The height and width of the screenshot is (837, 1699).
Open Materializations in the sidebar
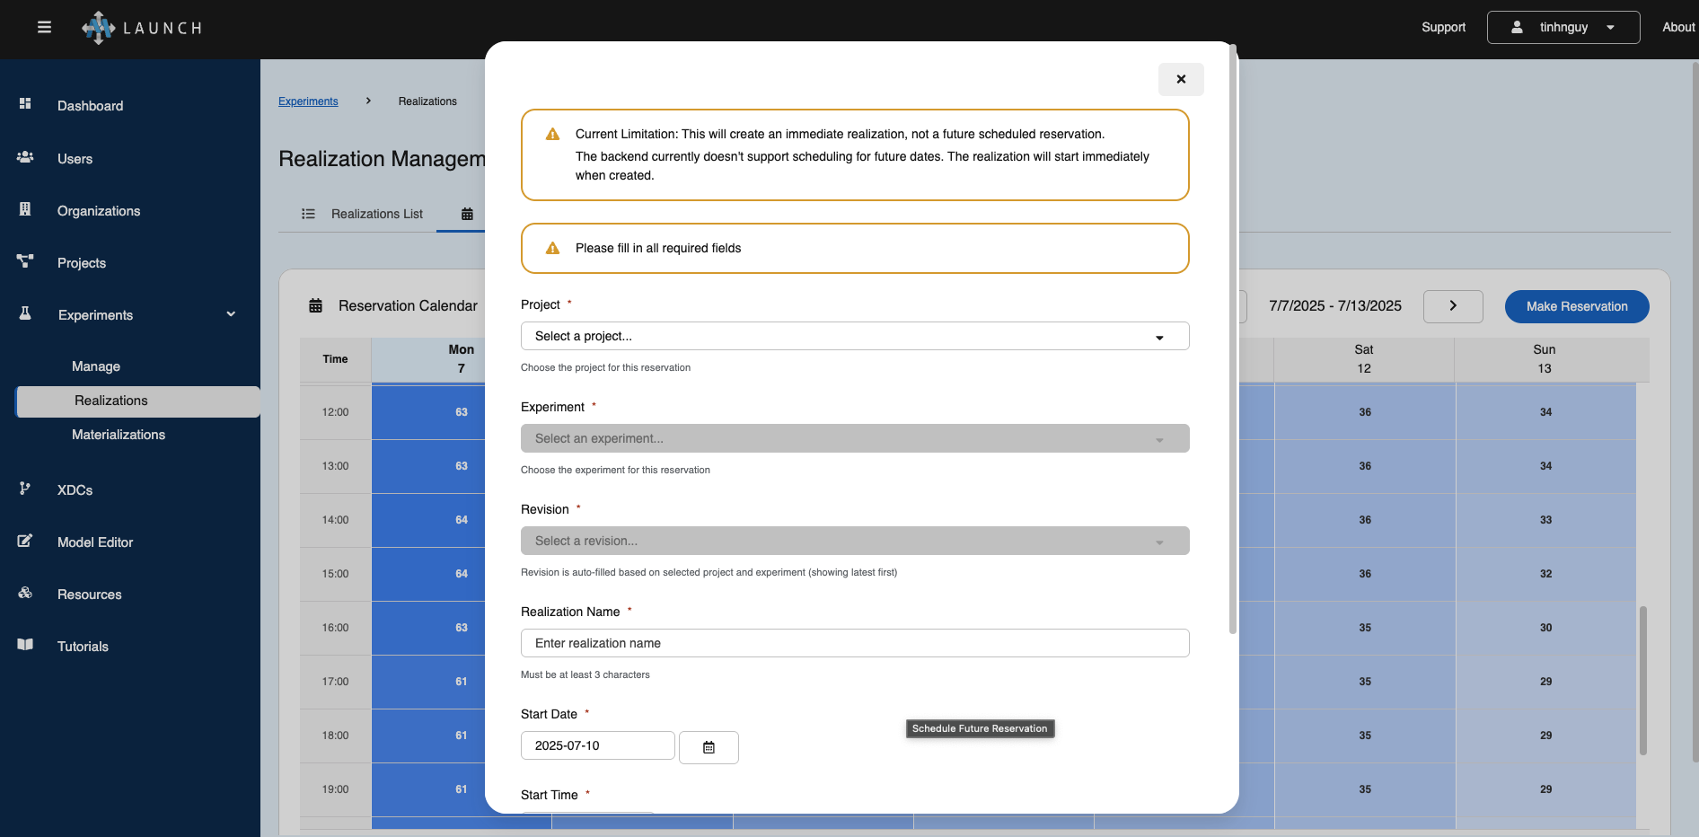tap(119, 435)
